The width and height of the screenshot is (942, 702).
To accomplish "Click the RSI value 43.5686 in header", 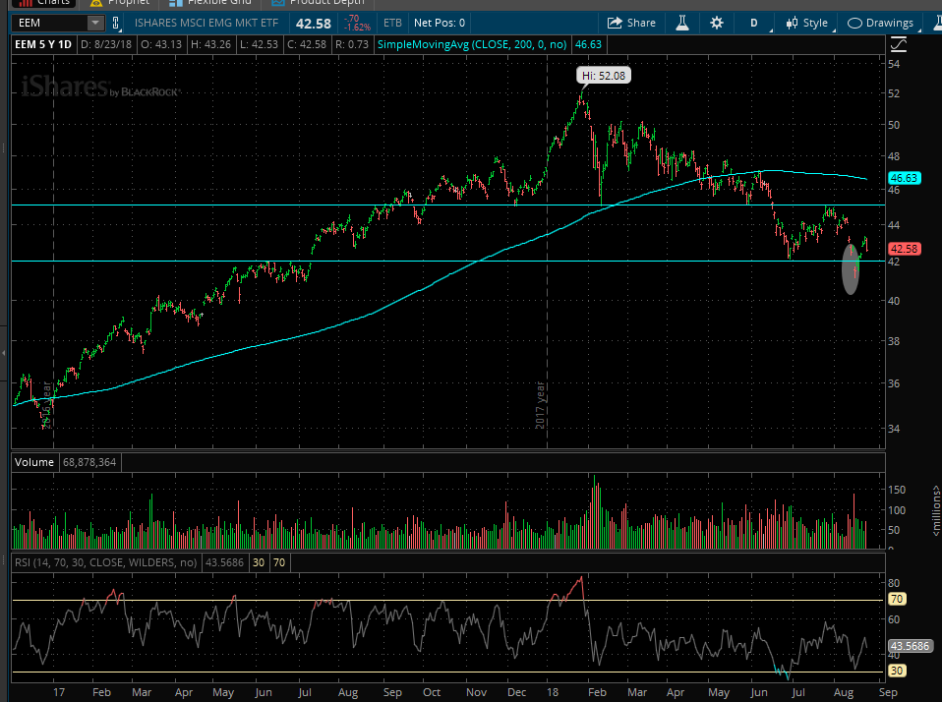I will 225,562.
